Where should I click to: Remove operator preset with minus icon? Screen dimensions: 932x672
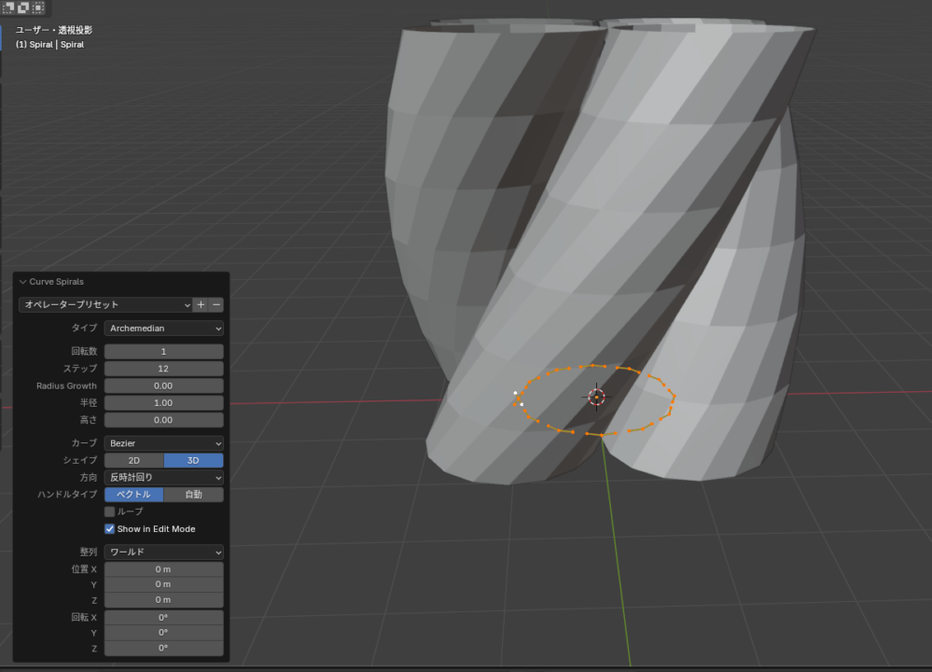(x=216, y=304)
